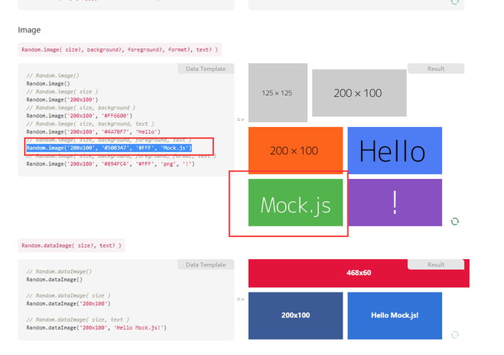Image resolution: width=504 pixels, height=355 pixels.
Task: Click the highlighted Random.image code line
Action: pyautogui.click(x=109, y=148)
